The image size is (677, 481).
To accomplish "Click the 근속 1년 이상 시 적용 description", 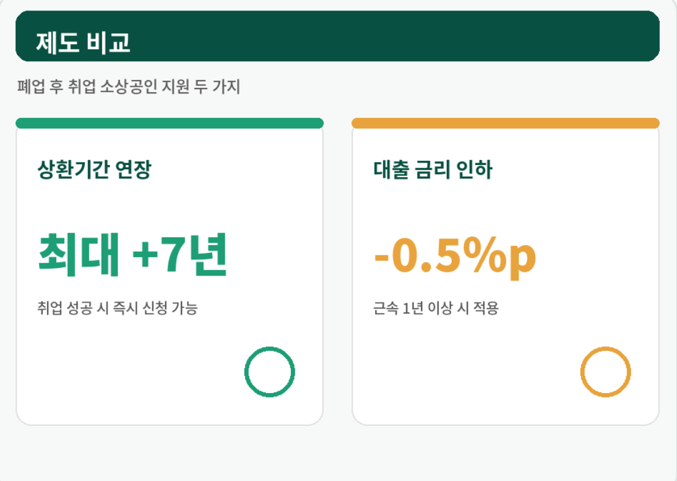I will pyautogui.click(x=436, y=308).
